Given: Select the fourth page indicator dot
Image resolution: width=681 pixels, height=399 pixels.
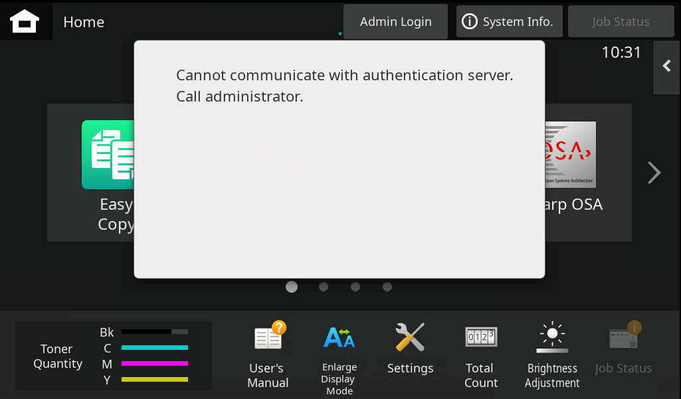Looking at the screenshot, I should tap(387, 287).
